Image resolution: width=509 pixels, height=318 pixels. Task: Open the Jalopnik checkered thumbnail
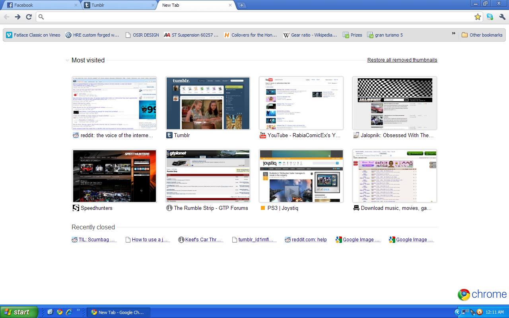(x=394, y=103)
